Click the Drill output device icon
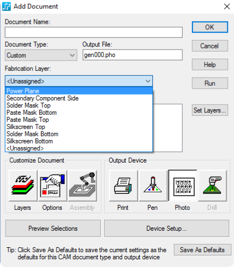234x267 pixels. pos(213,186)
